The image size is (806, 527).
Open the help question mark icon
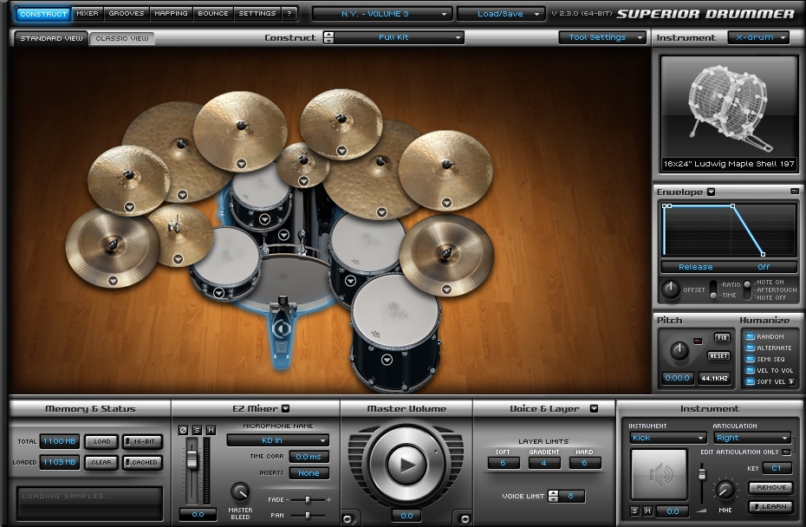pyautogui.click(x=289, y=13)
